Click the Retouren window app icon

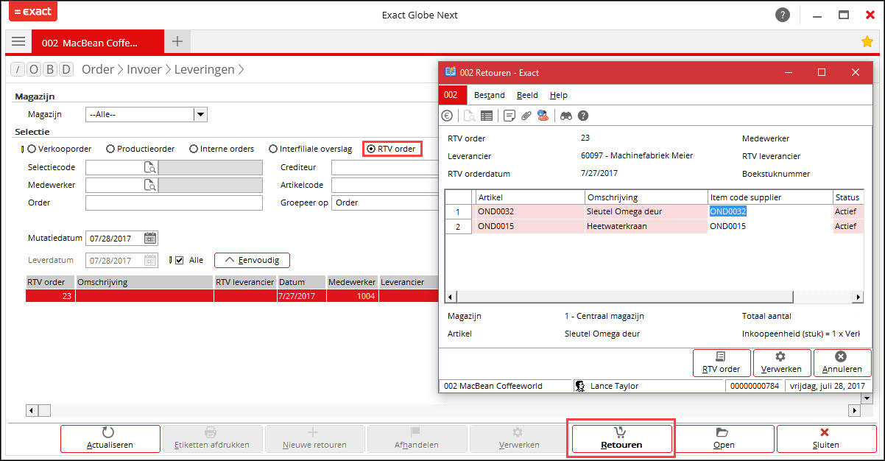450,72
